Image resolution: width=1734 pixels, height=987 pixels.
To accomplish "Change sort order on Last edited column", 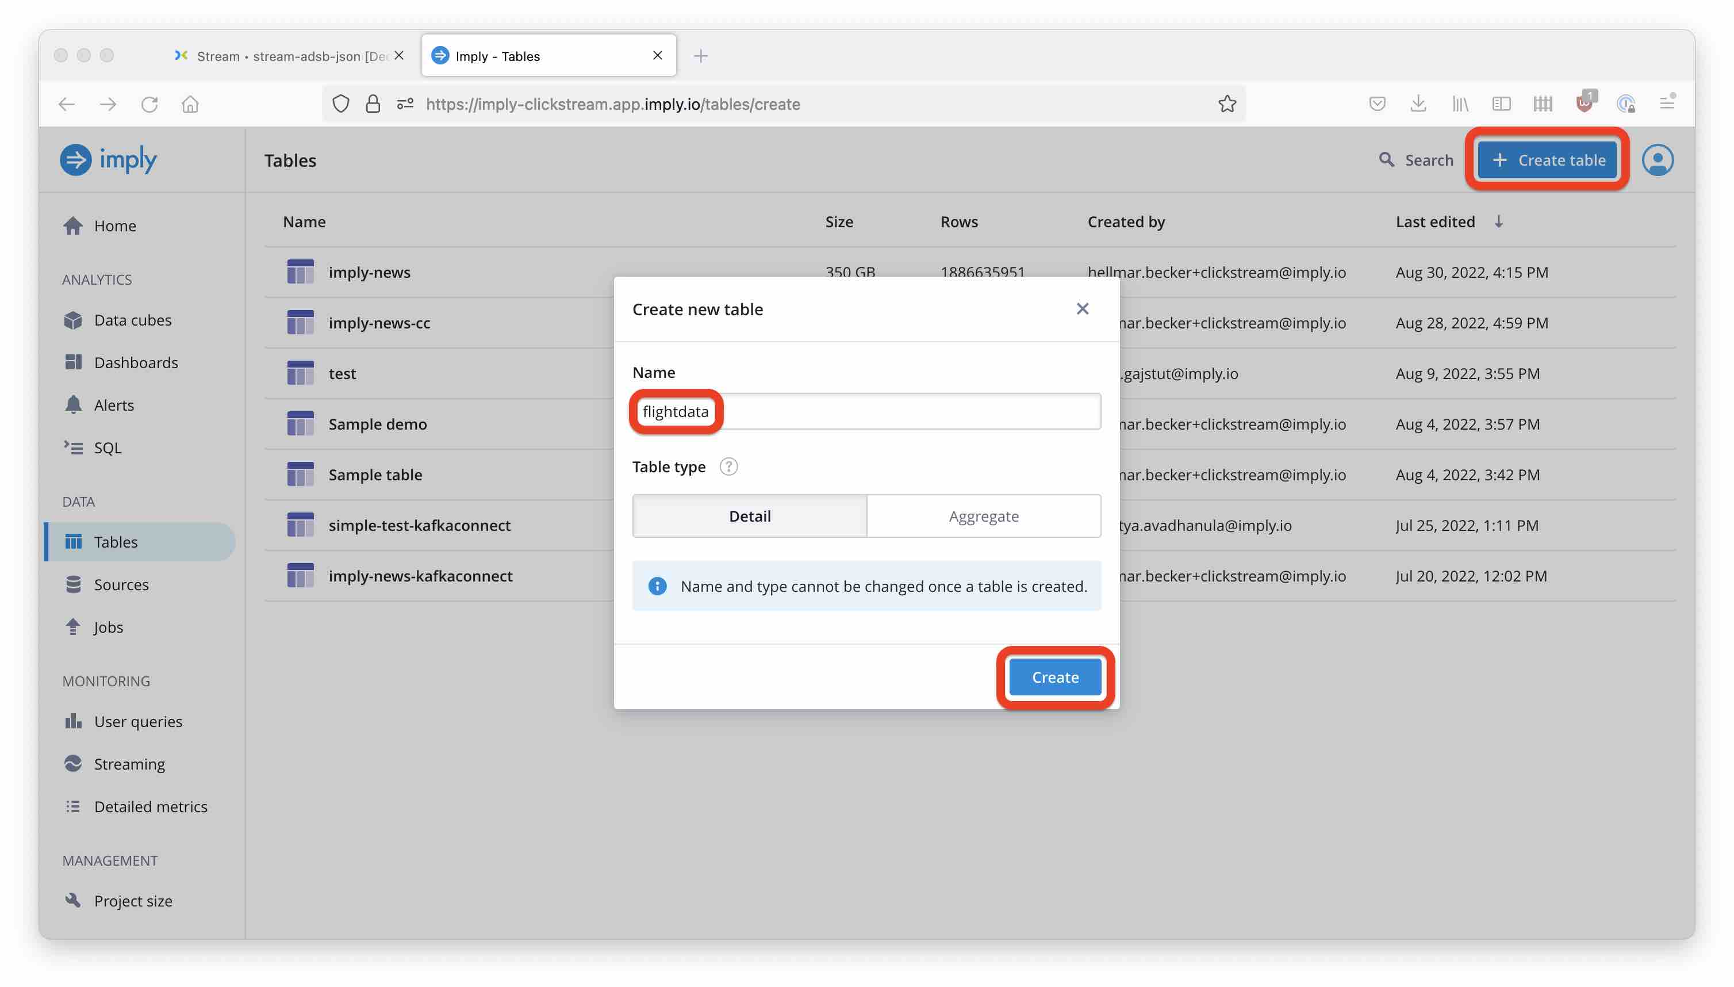I will [x=1499, y=221].
